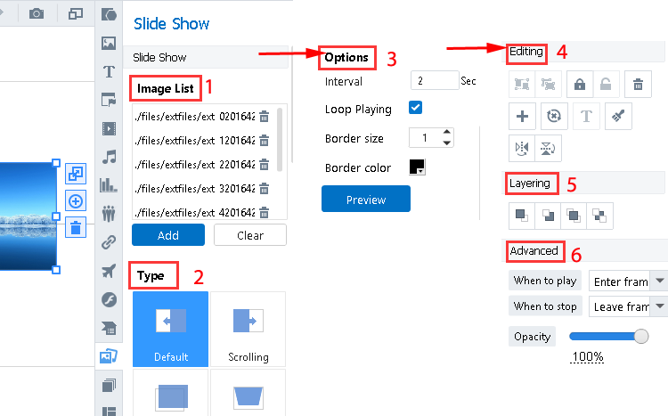The height and width of the screenshot is (416, 668).
Task: Open the When to stop dropdown
Action: pos(629,306)
